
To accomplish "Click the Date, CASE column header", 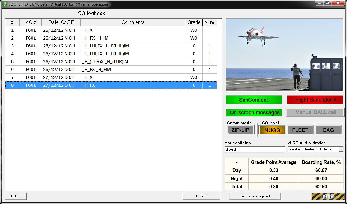I will pyautogui.click(x=61, y=22).
